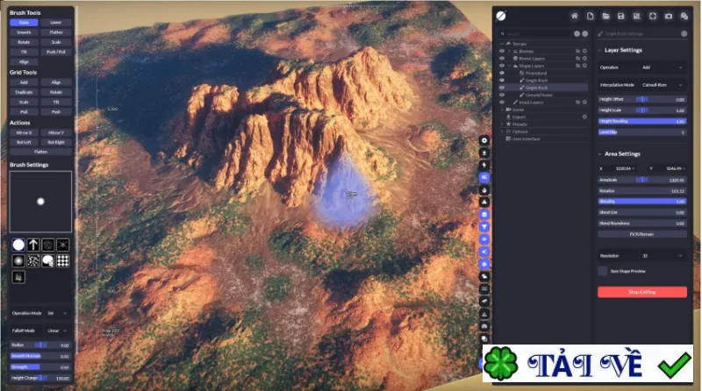
Task: Click the Duplicate grid tool
Action: click(x=24, y=92)
